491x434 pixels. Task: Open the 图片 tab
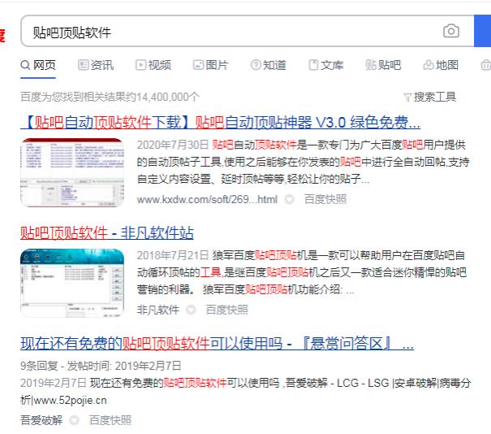click(210, 65)
